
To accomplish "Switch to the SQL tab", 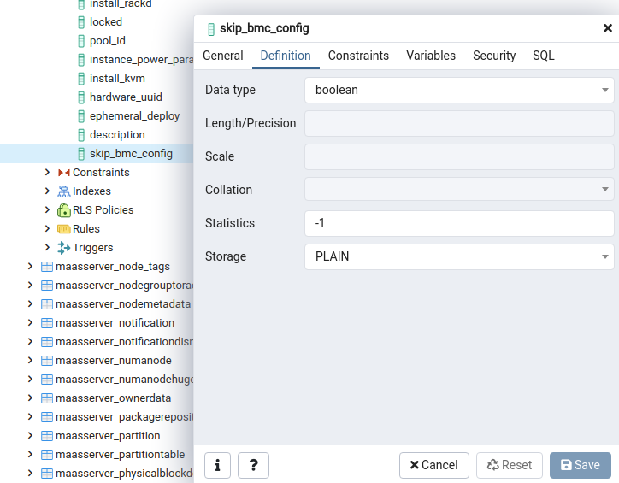I will [543, 56].
